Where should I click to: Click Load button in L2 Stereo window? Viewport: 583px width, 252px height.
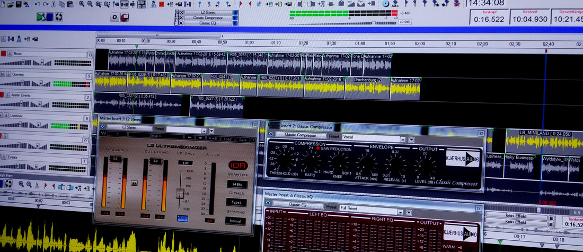[228, 139]
